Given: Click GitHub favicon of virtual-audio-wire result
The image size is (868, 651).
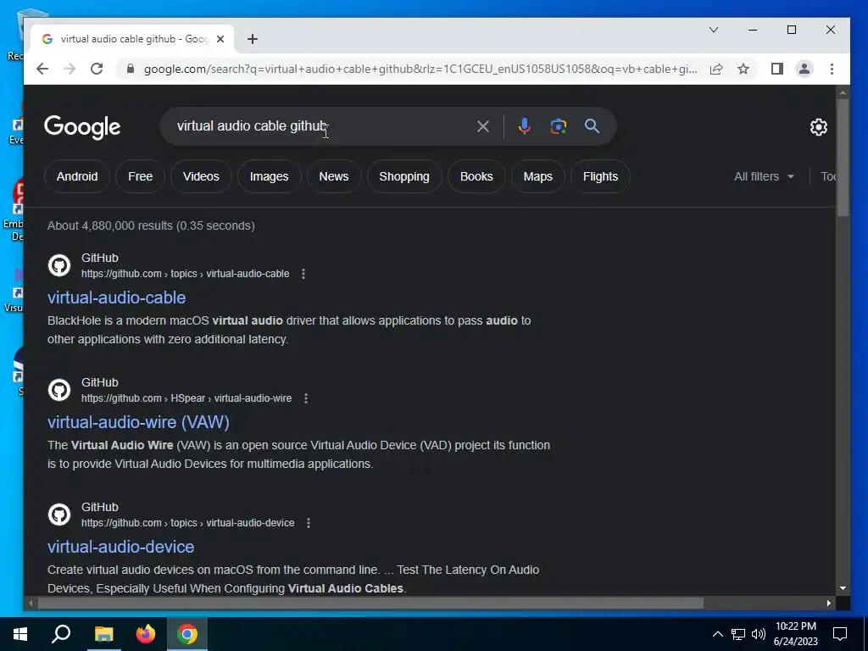Looking at the screenshot, I should [59, 390].
